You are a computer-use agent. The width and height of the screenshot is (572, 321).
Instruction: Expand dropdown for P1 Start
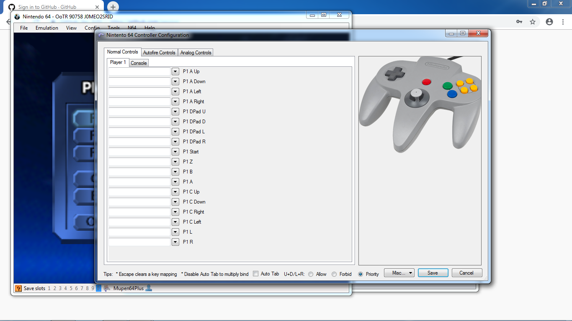(x=175, y=152)
